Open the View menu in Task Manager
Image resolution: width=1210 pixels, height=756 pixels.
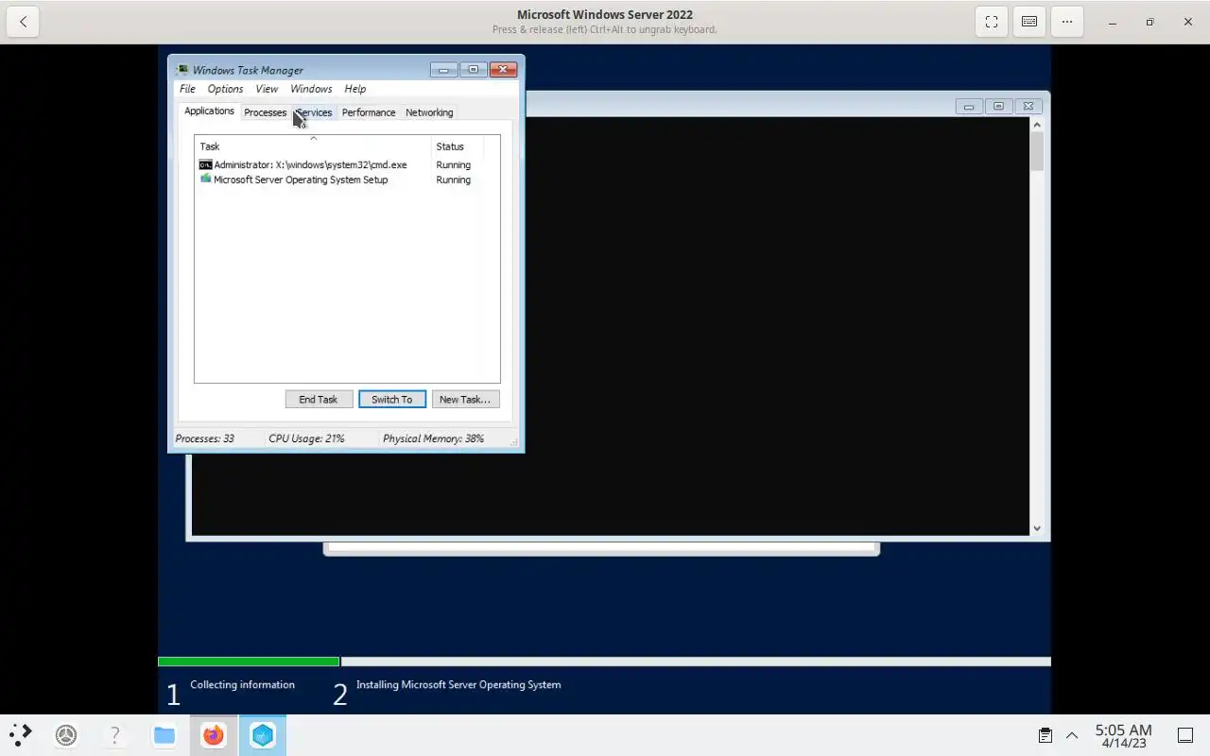pyautogui.click(x=267, y=89)
